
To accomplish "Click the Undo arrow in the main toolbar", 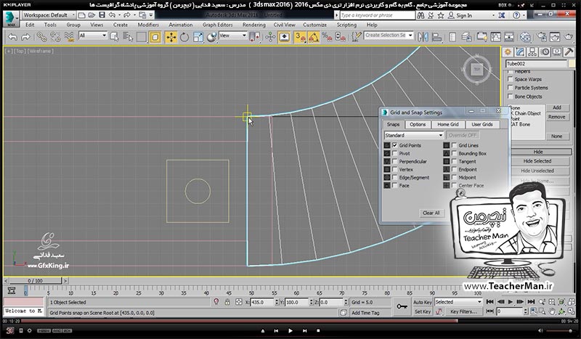I will pyautogui.click(x=12, y=37).
